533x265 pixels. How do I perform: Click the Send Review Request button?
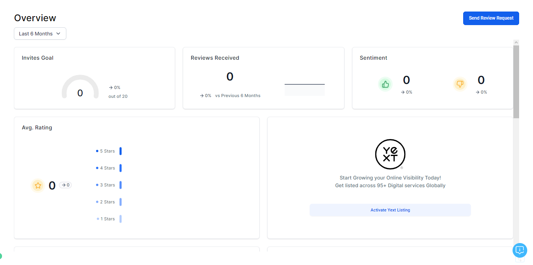click(491, 18)
